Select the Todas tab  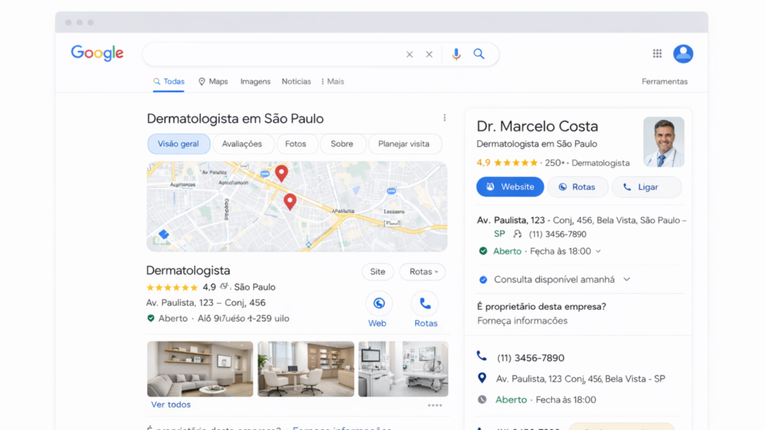click(169, 81)
